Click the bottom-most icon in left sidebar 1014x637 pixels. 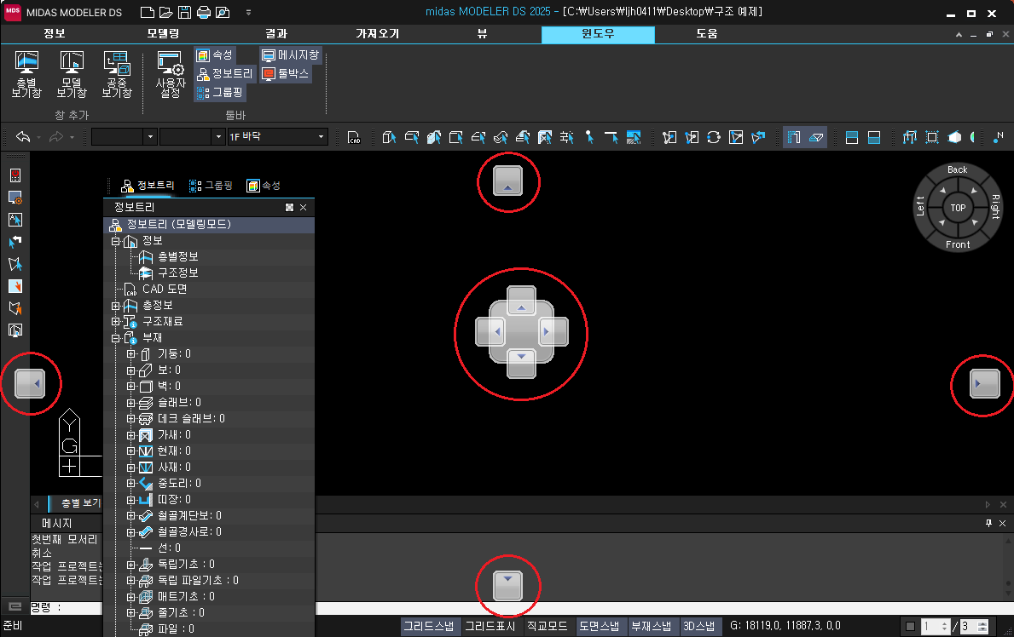(14, 330)
